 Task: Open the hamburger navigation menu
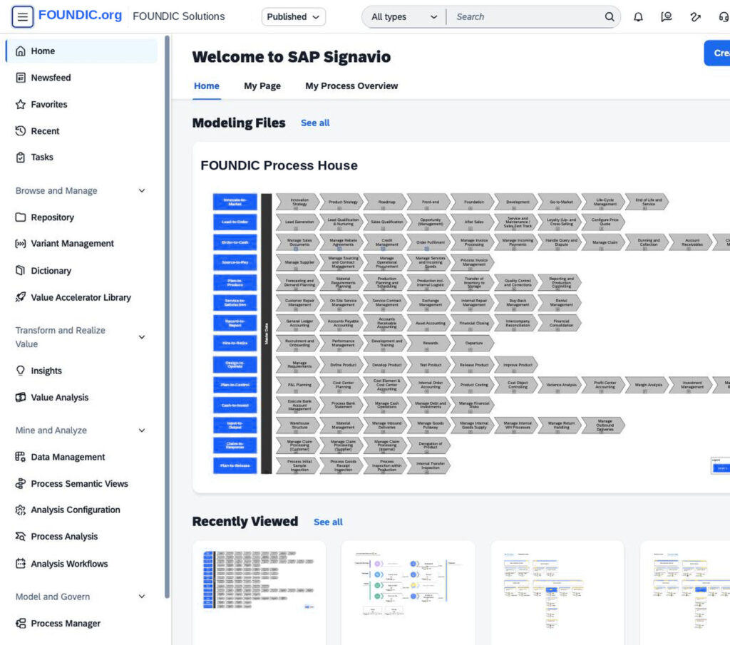point(22,17)
